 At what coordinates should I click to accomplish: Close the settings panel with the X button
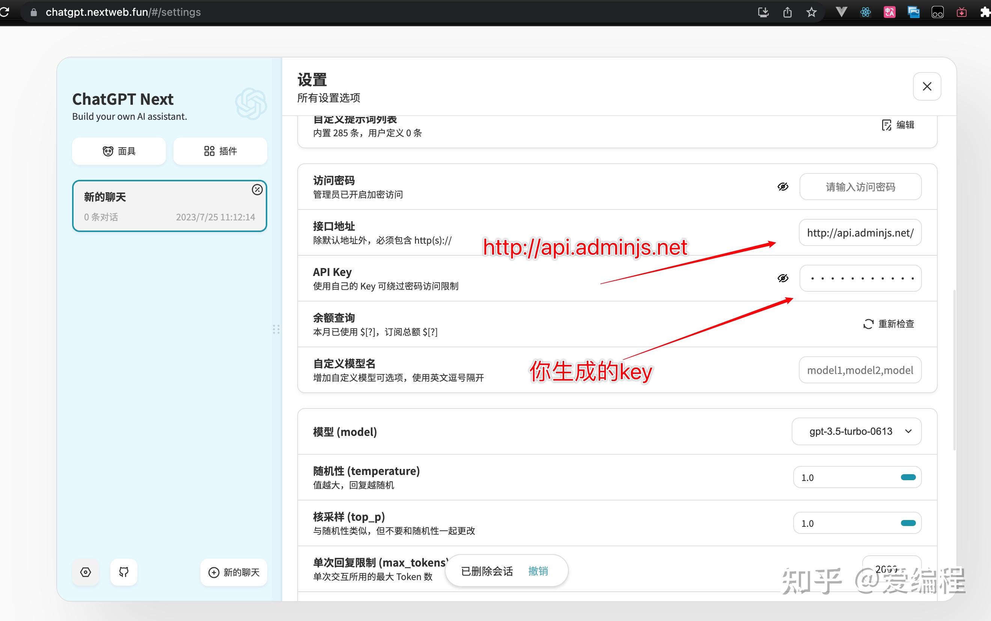pyautogui.click(x=927, y=86)
